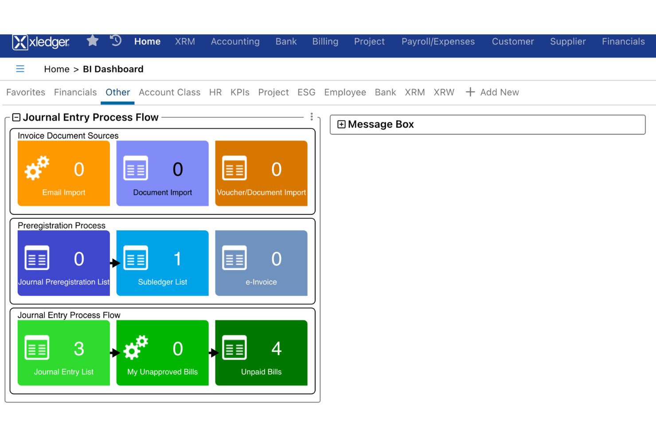Switch to the ESG tab
This screenshot has height=438, width=656.
[306, 92]
